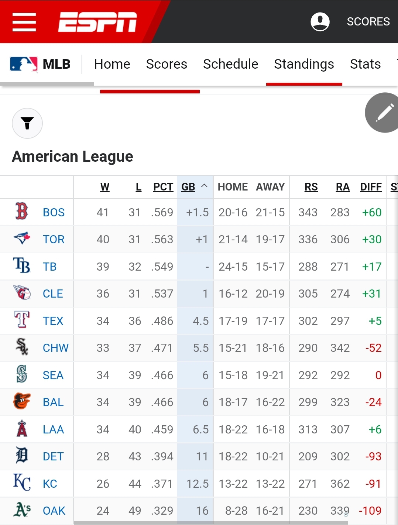Open the hamburger navigation menu
Viewport: 398px width, 525px height.
(x=24, y=22)
